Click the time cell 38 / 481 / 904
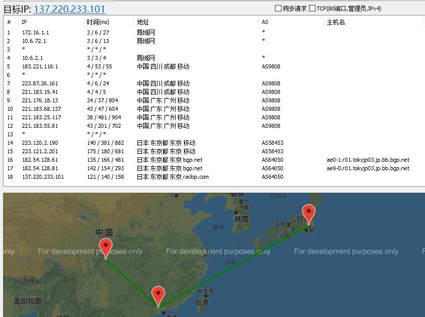 point(104,117)
